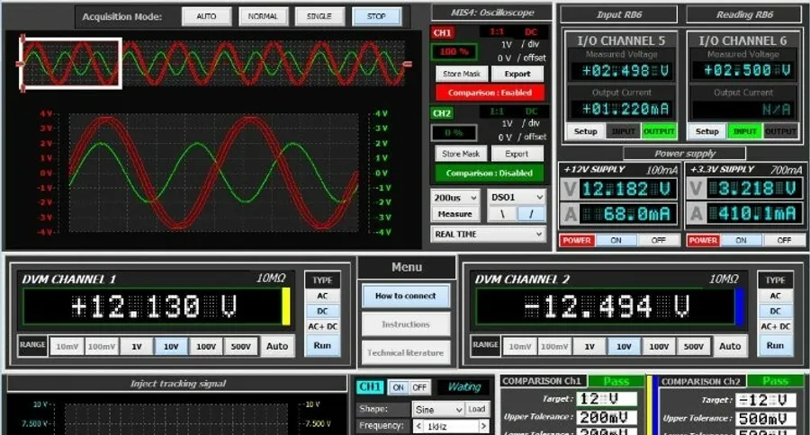Screen dimensions: 810x435
Task: Click the yellow DVM Channel 1 color bar
Action: coord(285,306)
